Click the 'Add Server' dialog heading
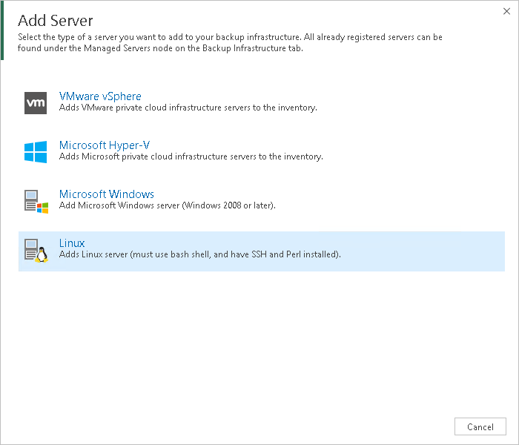 click(x=56, y=19)
